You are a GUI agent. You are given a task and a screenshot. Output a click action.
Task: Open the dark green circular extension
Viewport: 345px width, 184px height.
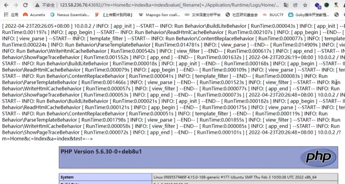327,5
